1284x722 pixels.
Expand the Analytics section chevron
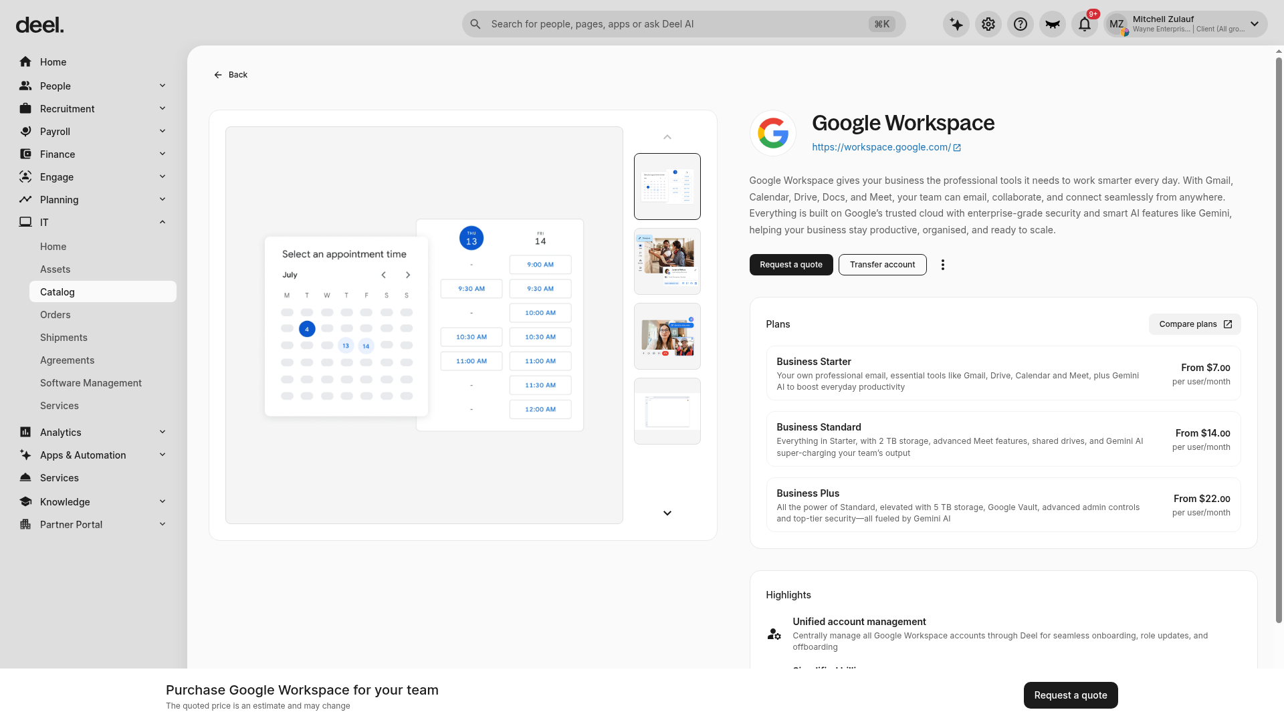tap(163, 432)
